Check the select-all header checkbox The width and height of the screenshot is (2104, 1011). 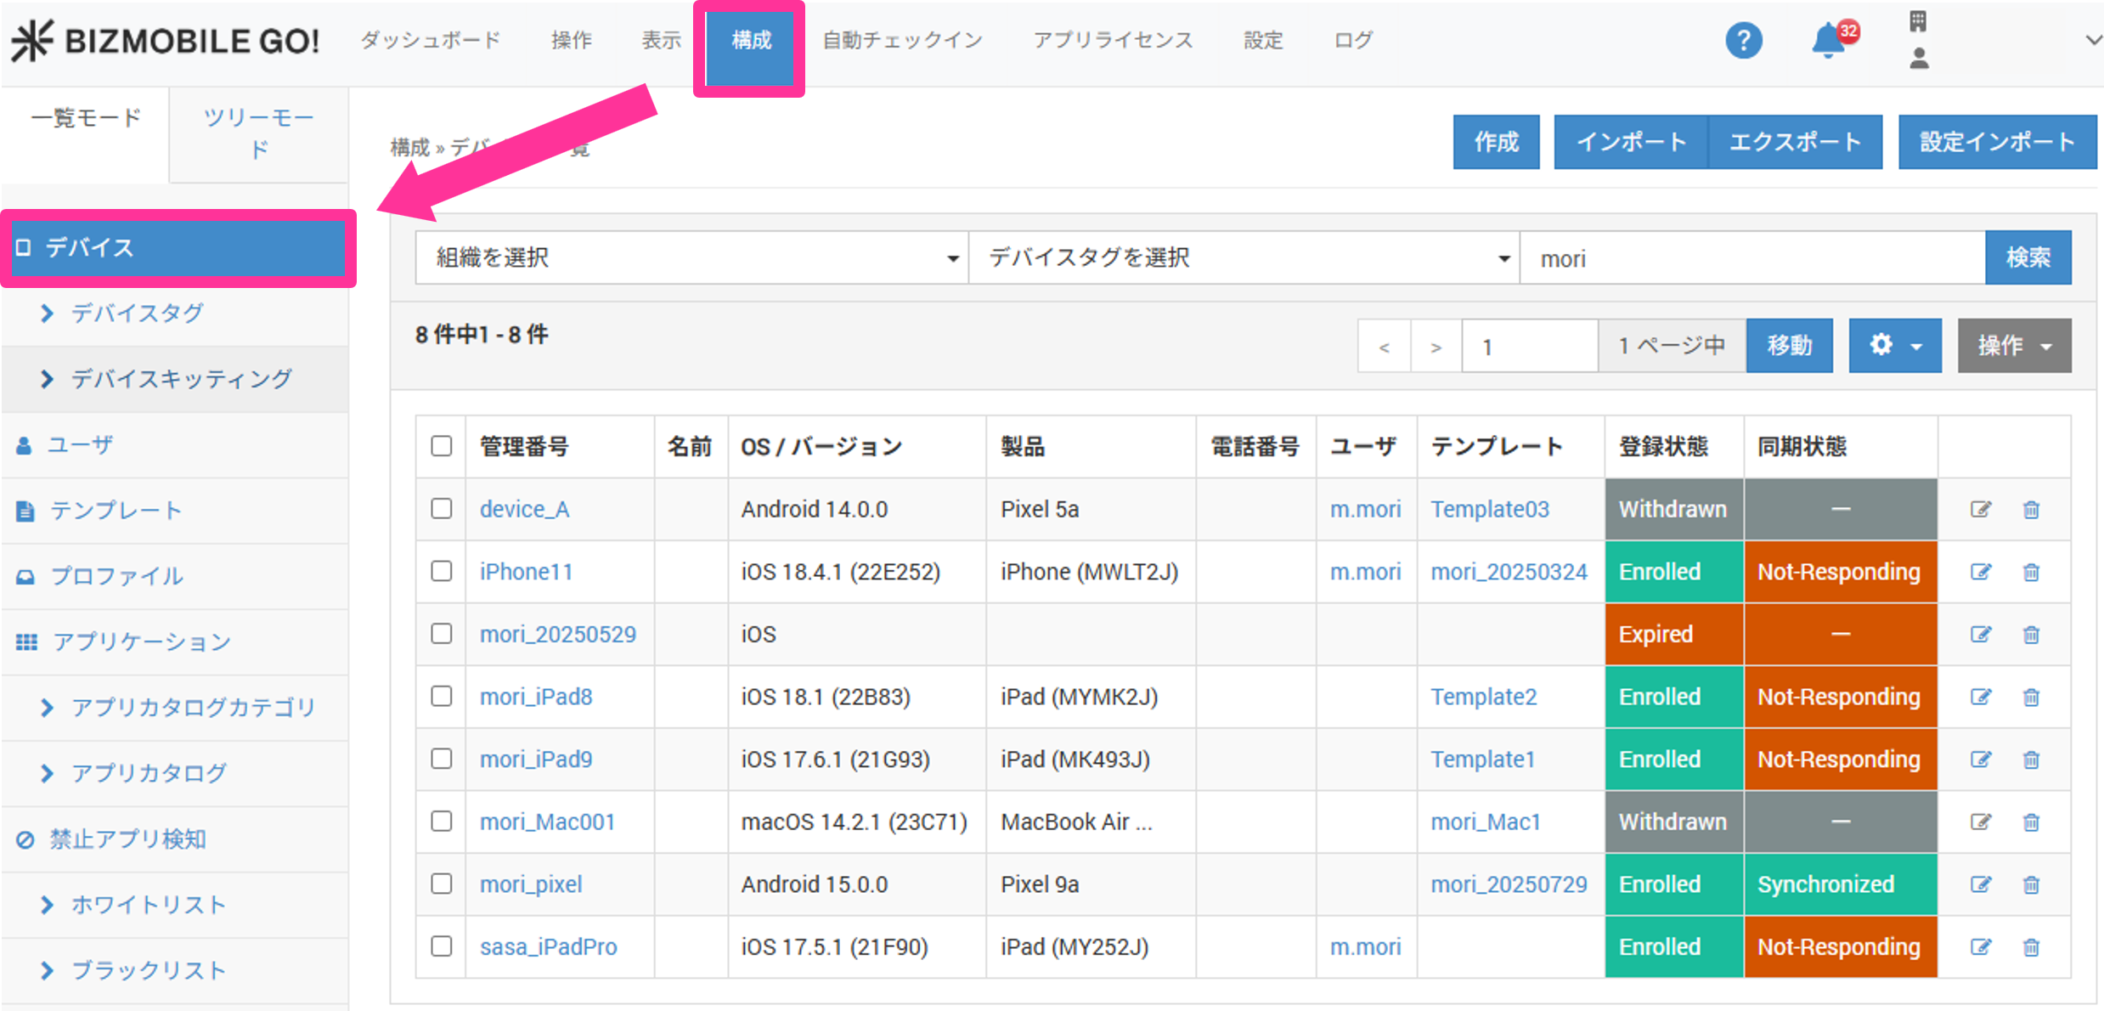441,446
